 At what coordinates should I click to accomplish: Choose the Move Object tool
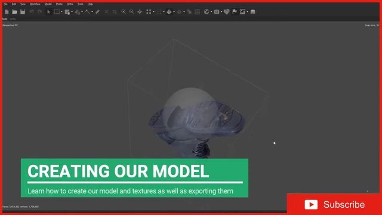(77, 12)
